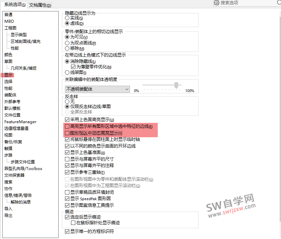Enable 图形视区中动态高亮显示 option

click(x=67, y=133)
